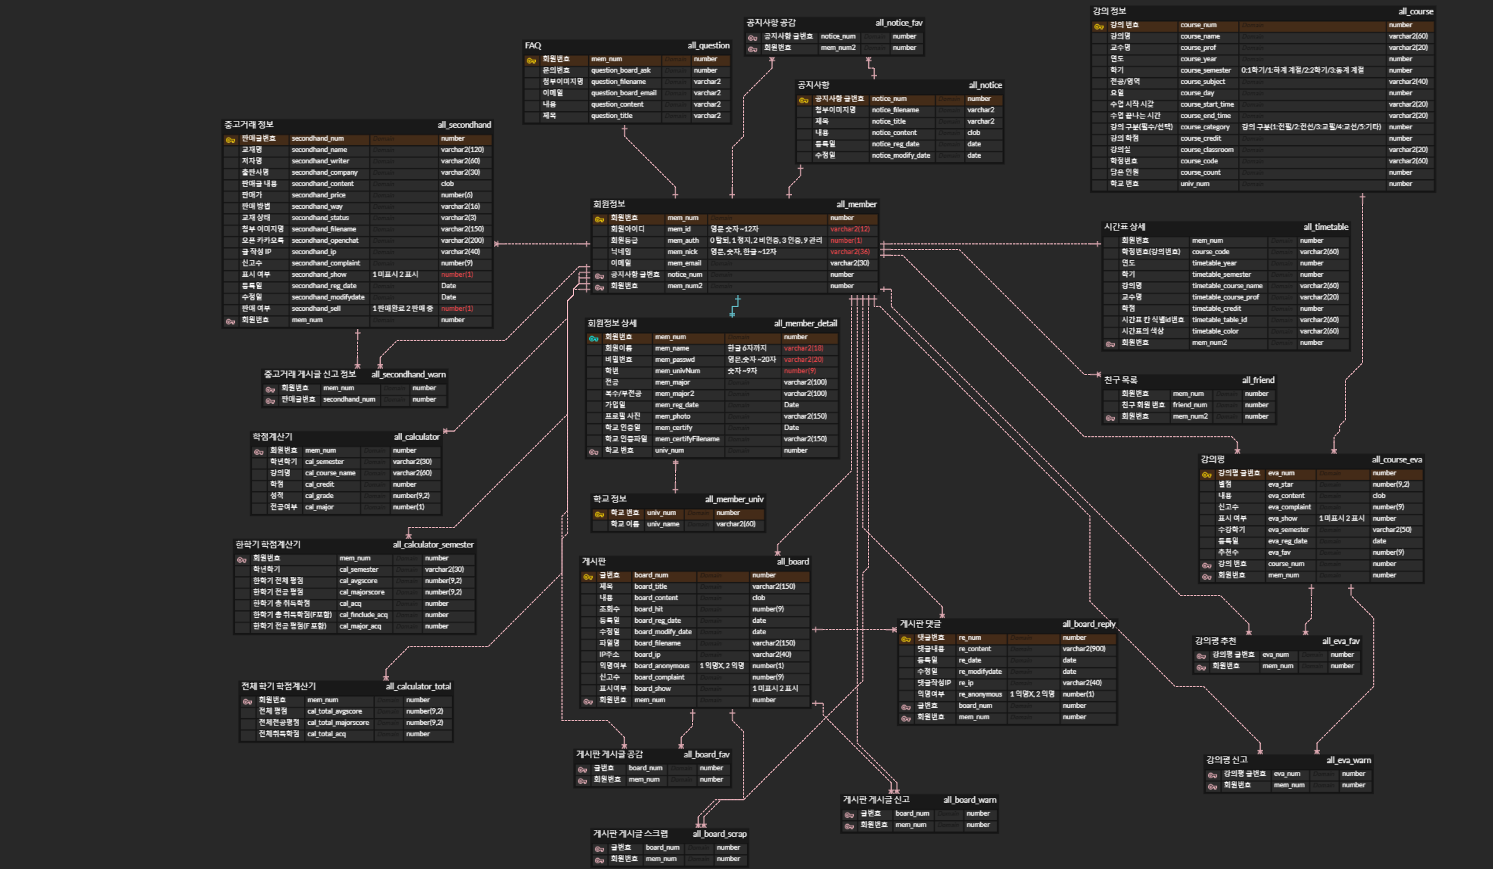Select the all_timetable table title
Image resolution: width=1493 pixels, height=869 pixels.
(1326, 227)
